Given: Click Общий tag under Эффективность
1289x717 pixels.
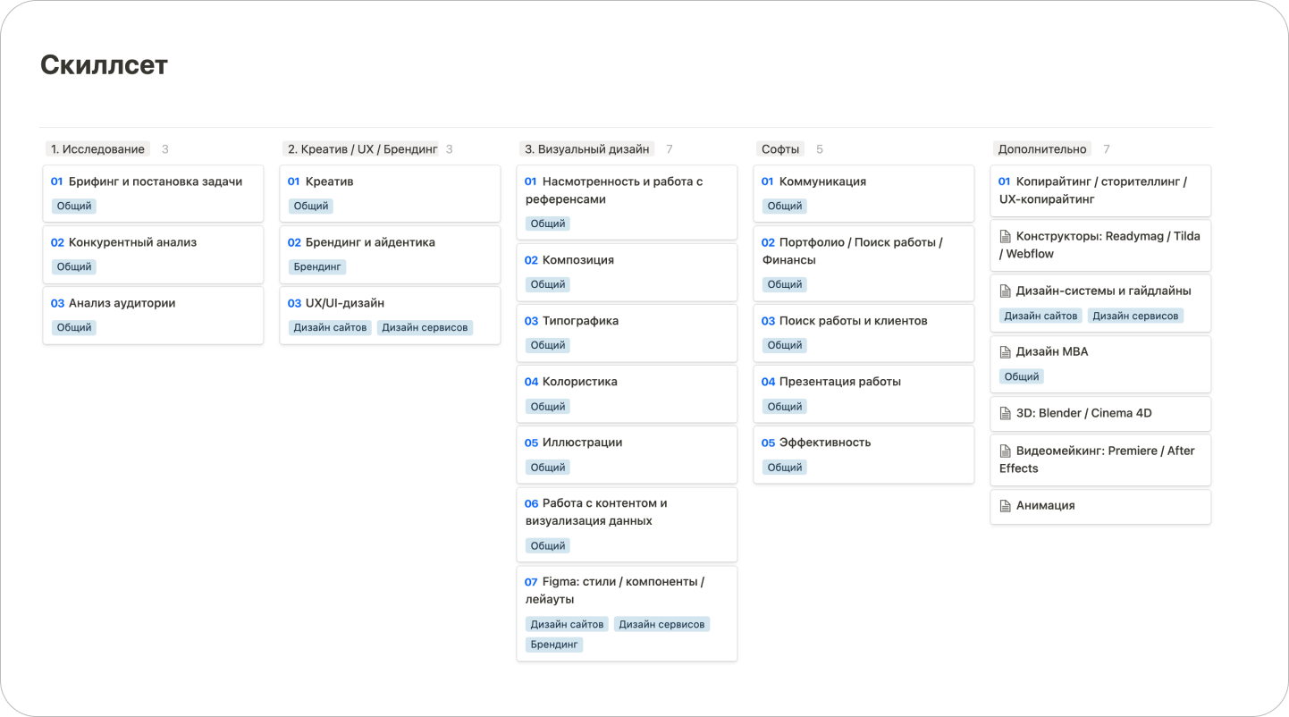Looking at the screenshot, I should click(x=785, y=467).
